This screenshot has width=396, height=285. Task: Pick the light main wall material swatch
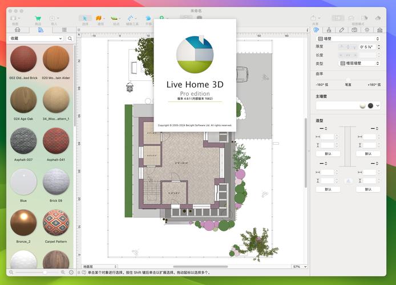click(x=363, y=105)
